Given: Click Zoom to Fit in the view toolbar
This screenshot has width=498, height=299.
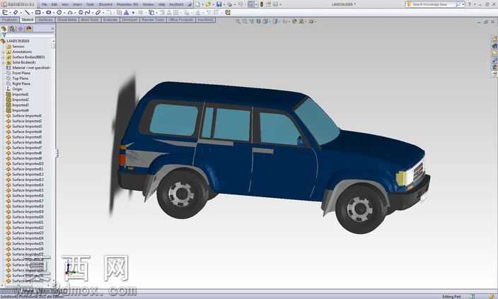Looking at the screenshot, I should click(238, 21).
